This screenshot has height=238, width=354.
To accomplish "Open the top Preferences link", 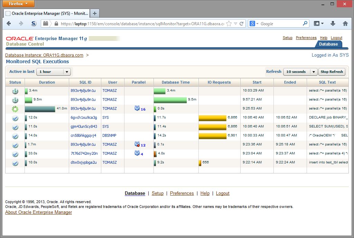I will pos(306,38).
